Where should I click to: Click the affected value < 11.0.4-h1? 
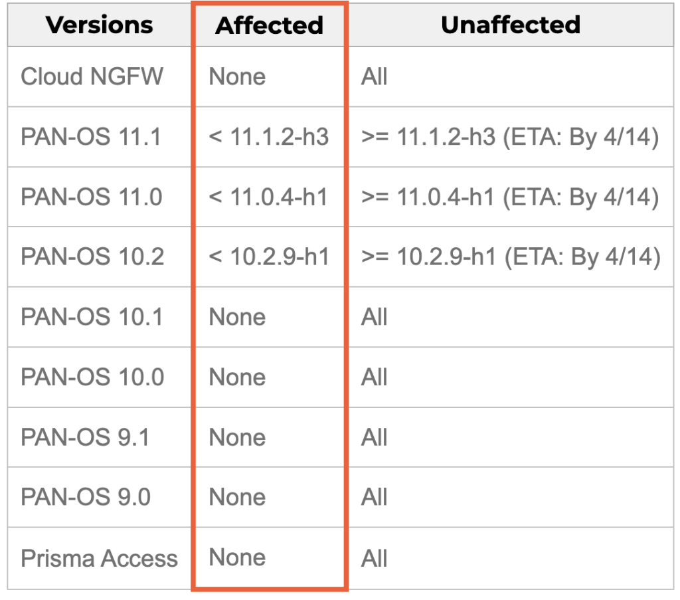269,197
